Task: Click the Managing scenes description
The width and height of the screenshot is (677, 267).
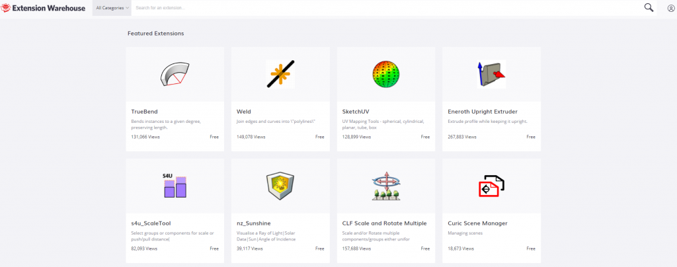Action: tap(465, 233)
